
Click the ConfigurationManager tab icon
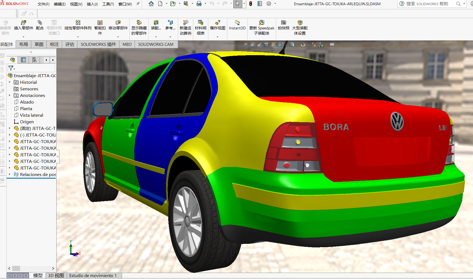[x=34, y=60]
